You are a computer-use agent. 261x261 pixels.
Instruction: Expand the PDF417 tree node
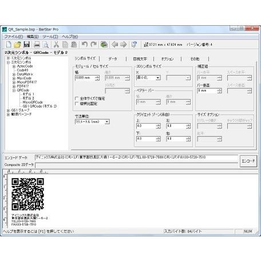coord(14,86)
